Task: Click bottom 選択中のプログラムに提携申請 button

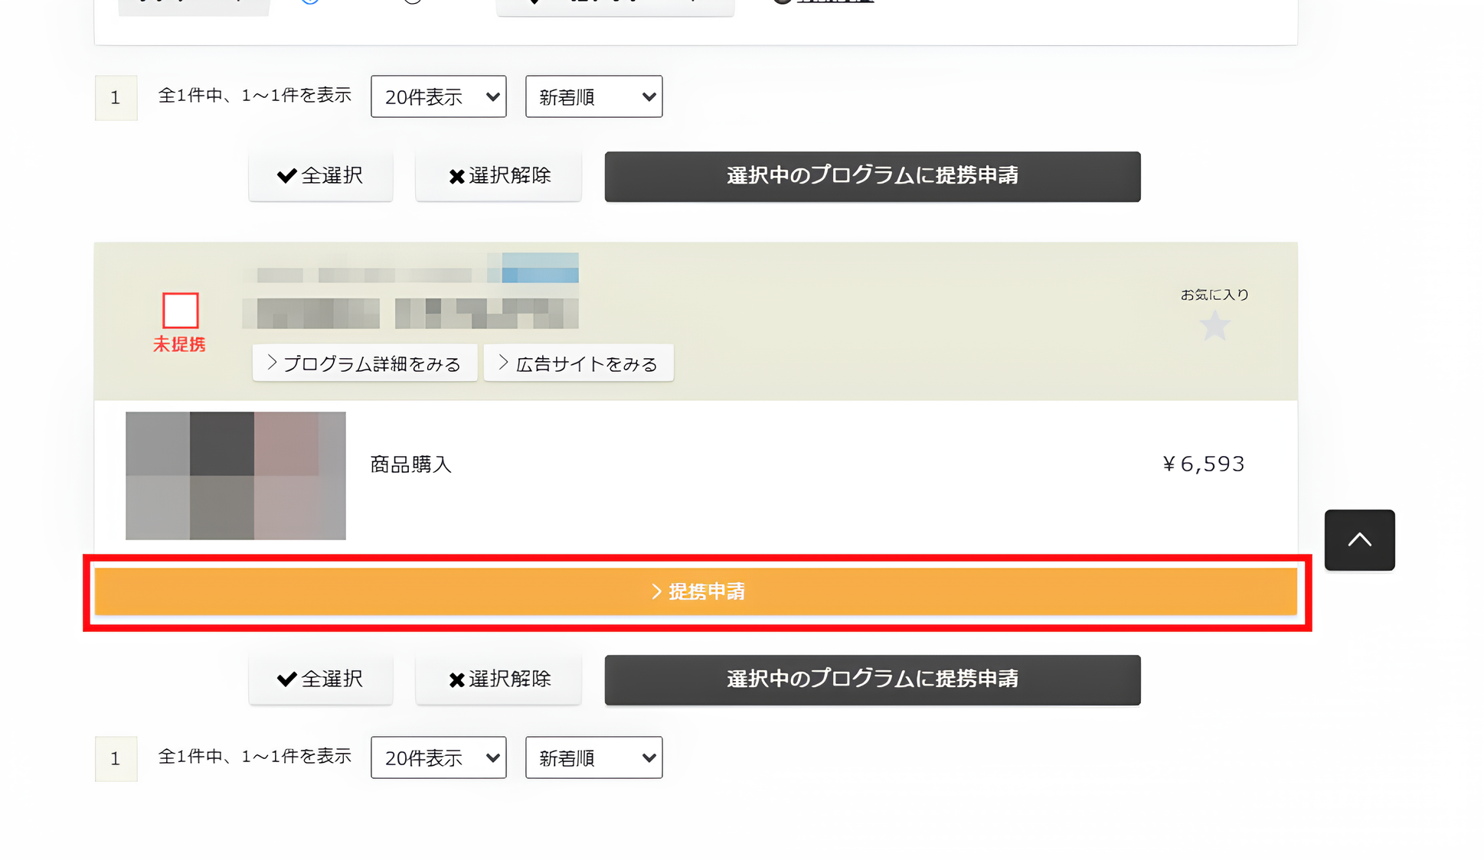Action: [872, 679]
